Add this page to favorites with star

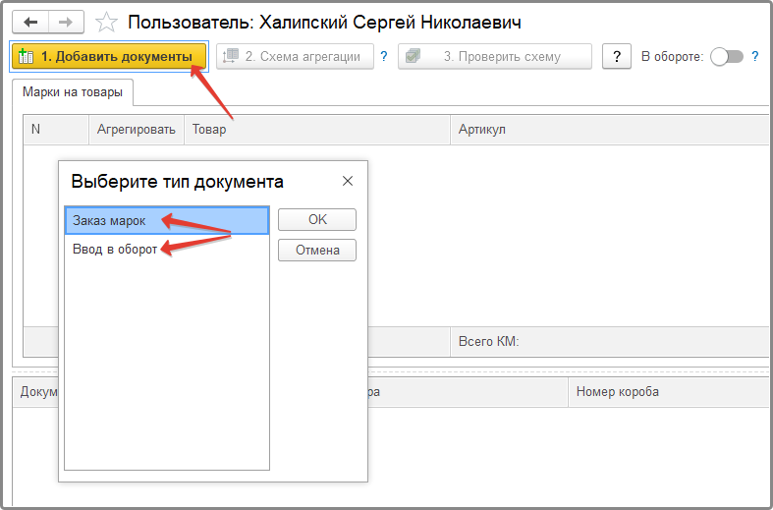click(x=106, y=23)
